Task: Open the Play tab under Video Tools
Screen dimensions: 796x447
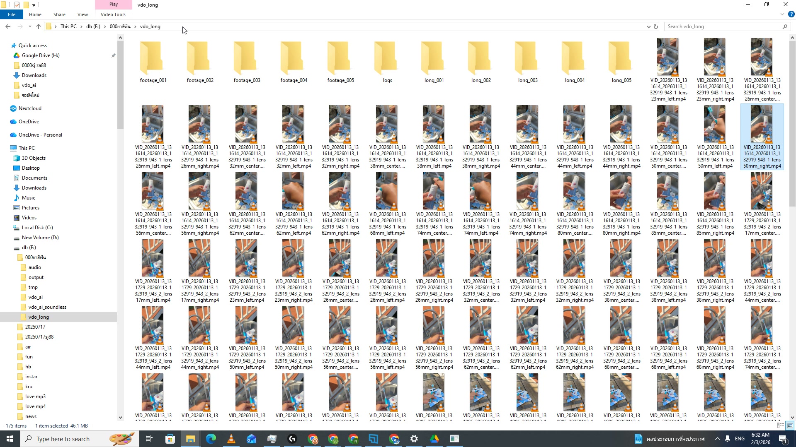Action: pos(113,4)
